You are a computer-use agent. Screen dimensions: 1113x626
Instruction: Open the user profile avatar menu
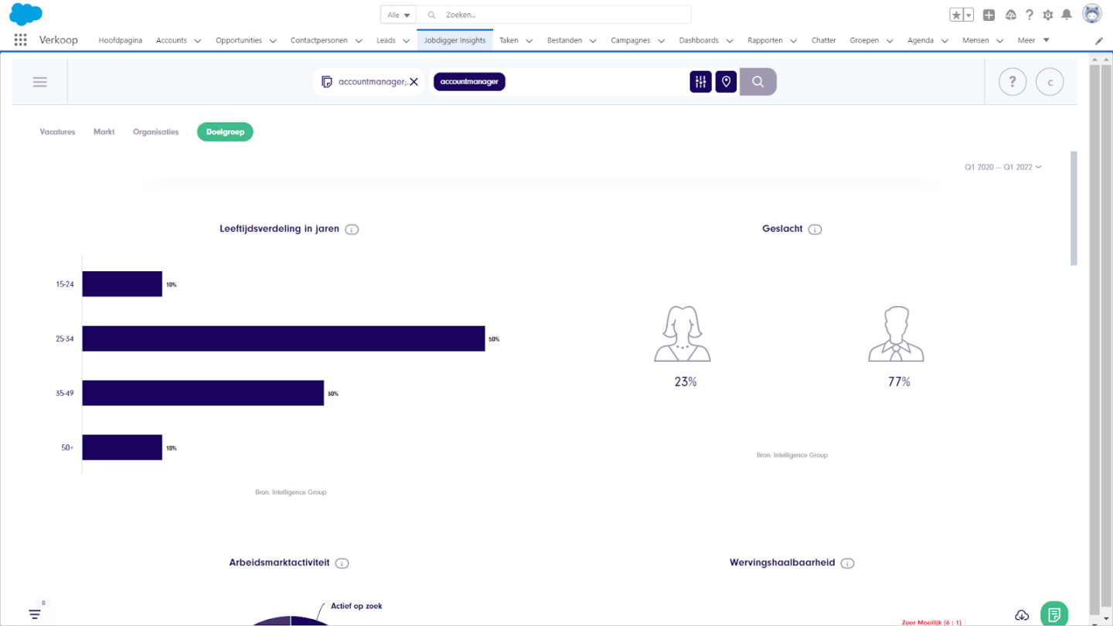coord(1091,14)
